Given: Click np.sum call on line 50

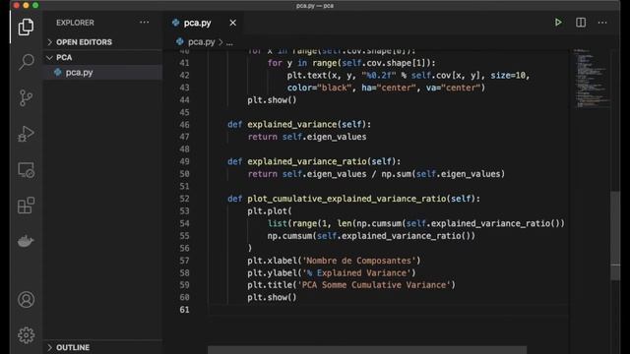Looking at the screenshot, I should click(396, 174).
